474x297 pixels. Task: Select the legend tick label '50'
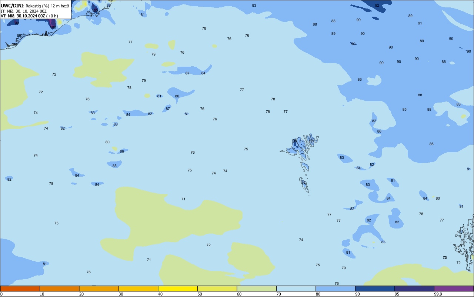click(200, 294)
